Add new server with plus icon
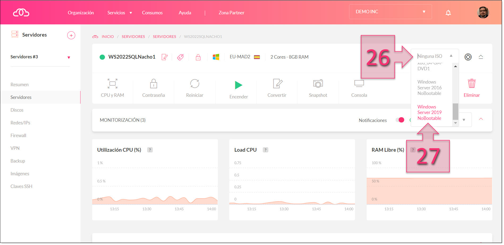This screenshot has width=504, height=245. click(71, 35)
